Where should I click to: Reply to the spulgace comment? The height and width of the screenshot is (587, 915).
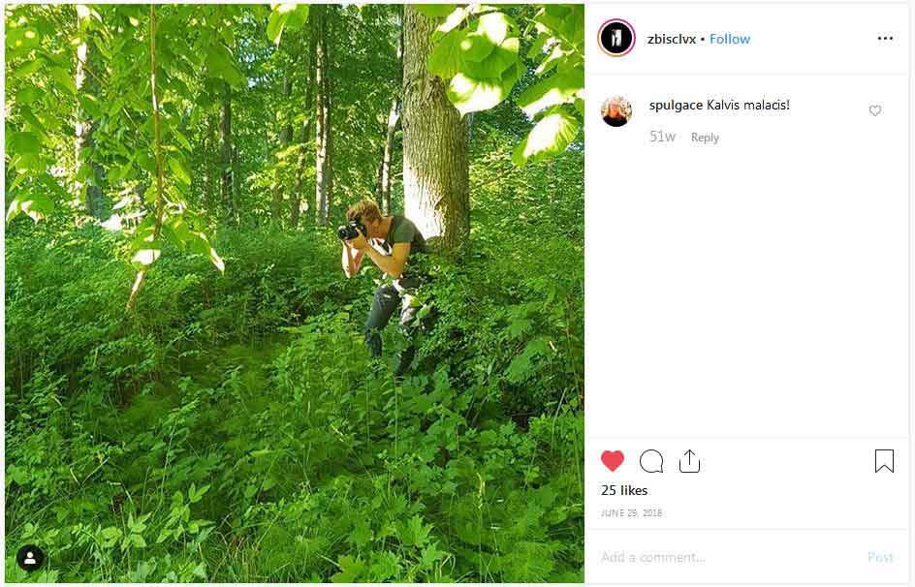pos(705,138)
